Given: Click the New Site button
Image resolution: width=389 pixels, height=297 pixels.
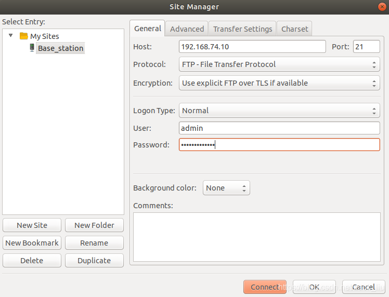Looking at the screenshot, I should 32,225.
